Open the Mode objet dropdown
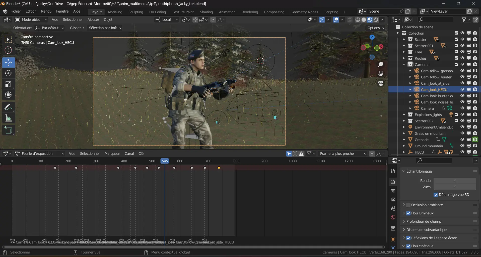The height and width of the screenshot is (257, 481). coord(31,20)
